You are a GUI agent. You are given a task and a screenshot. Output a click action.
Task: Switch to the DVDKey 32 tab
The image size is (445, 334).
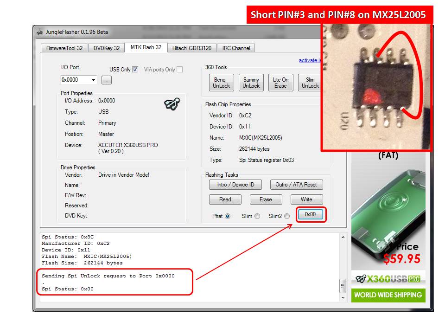click(107, 48)
